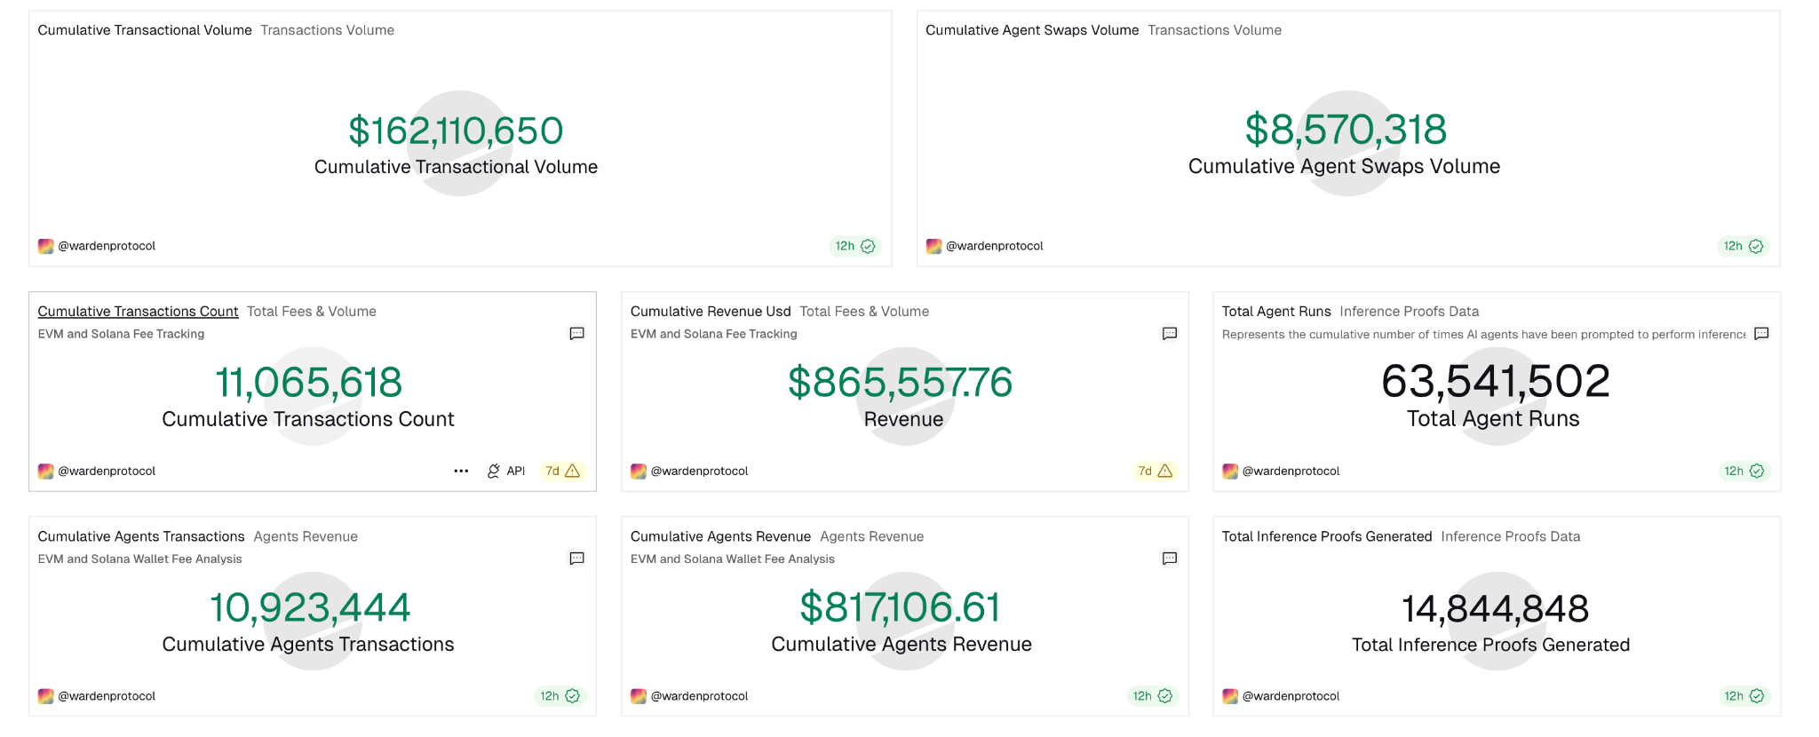Open comments on Cumulative Revenue Usd card

[1169, 334]
